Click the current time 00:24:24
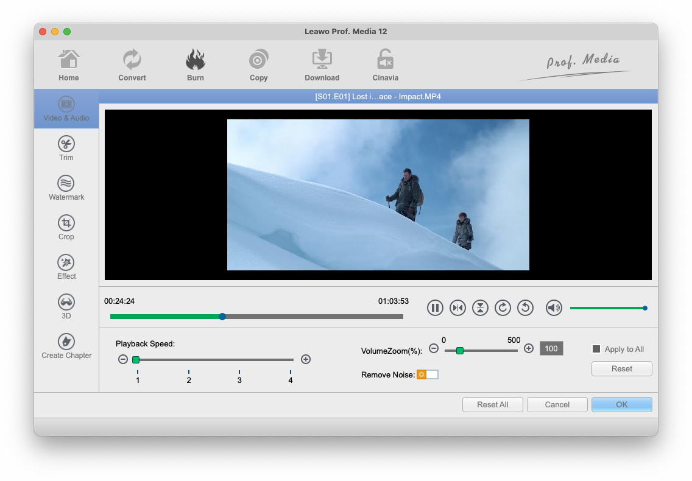692x481 pixels. pyautogui.click(x=119, y=301)
